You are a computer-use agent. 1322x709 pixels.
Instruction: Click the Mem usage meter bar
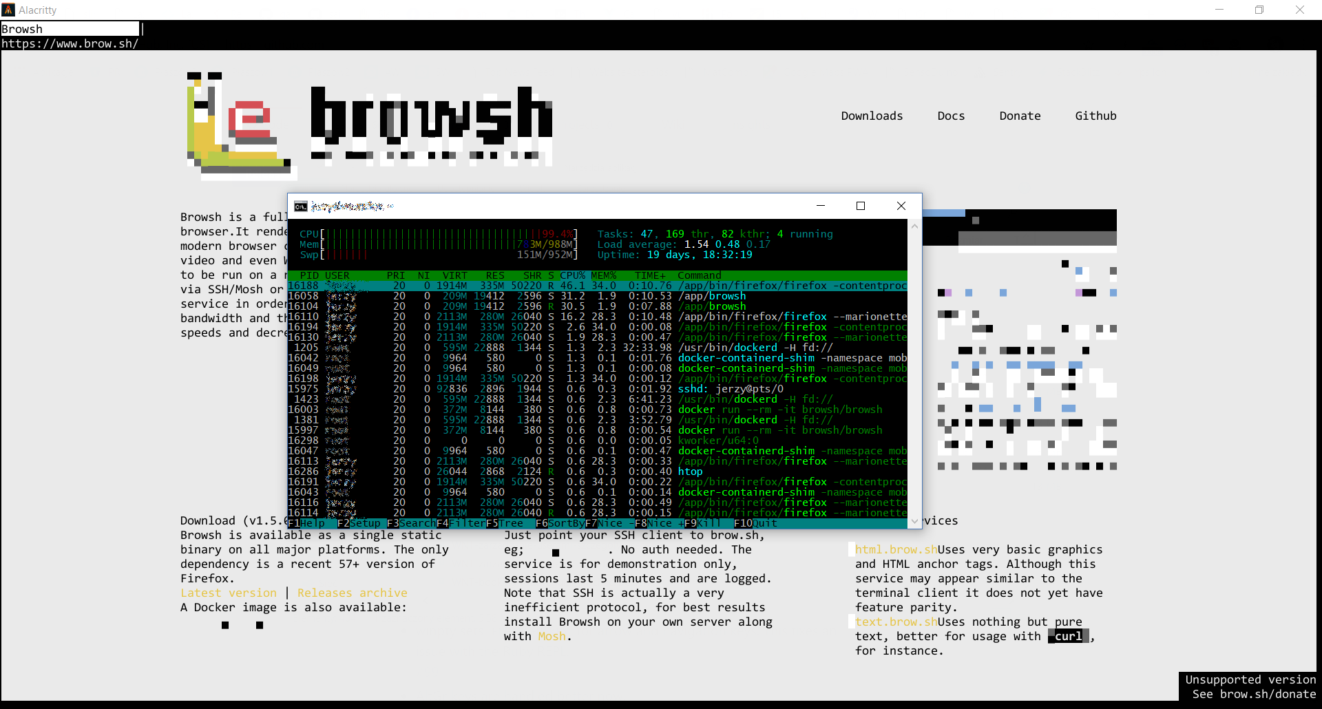coord(439,244)
